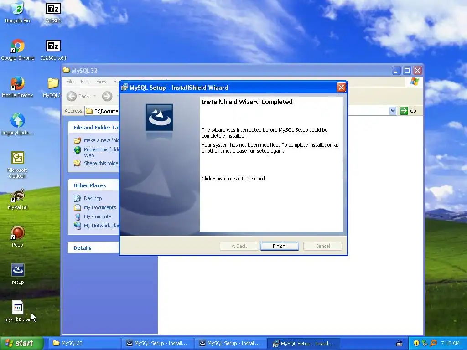The image size is (467, 350).
Task: Open the Back history dropdown arrow
Action: click(95, 96)
